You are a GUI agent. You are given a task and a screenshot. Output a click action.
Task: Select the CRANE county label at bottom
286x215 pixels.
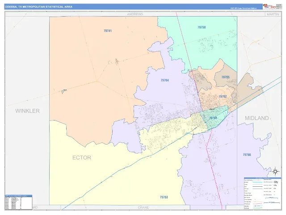143,207
